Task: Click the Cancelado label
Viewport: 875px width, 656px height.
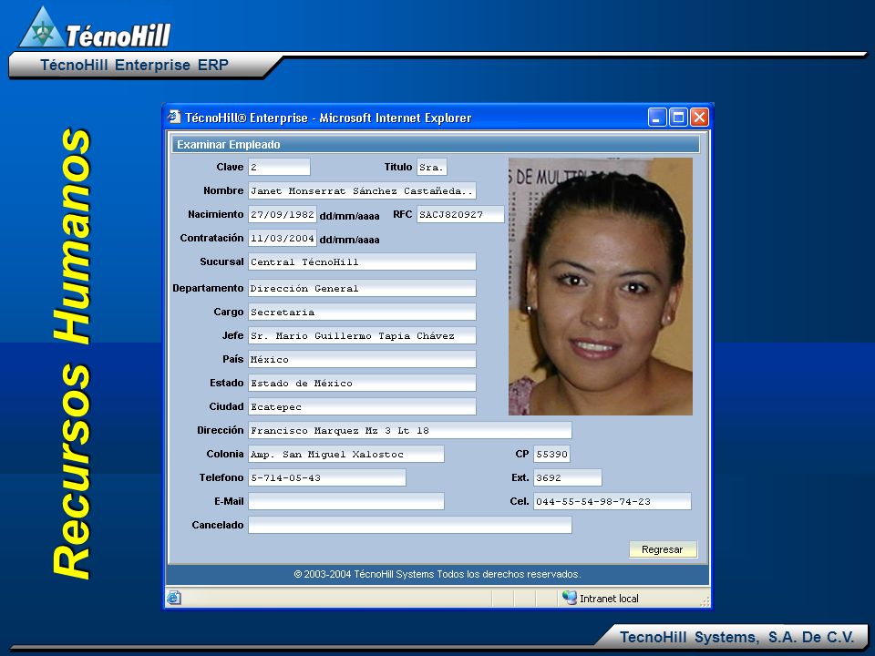Action: (218, 525)
